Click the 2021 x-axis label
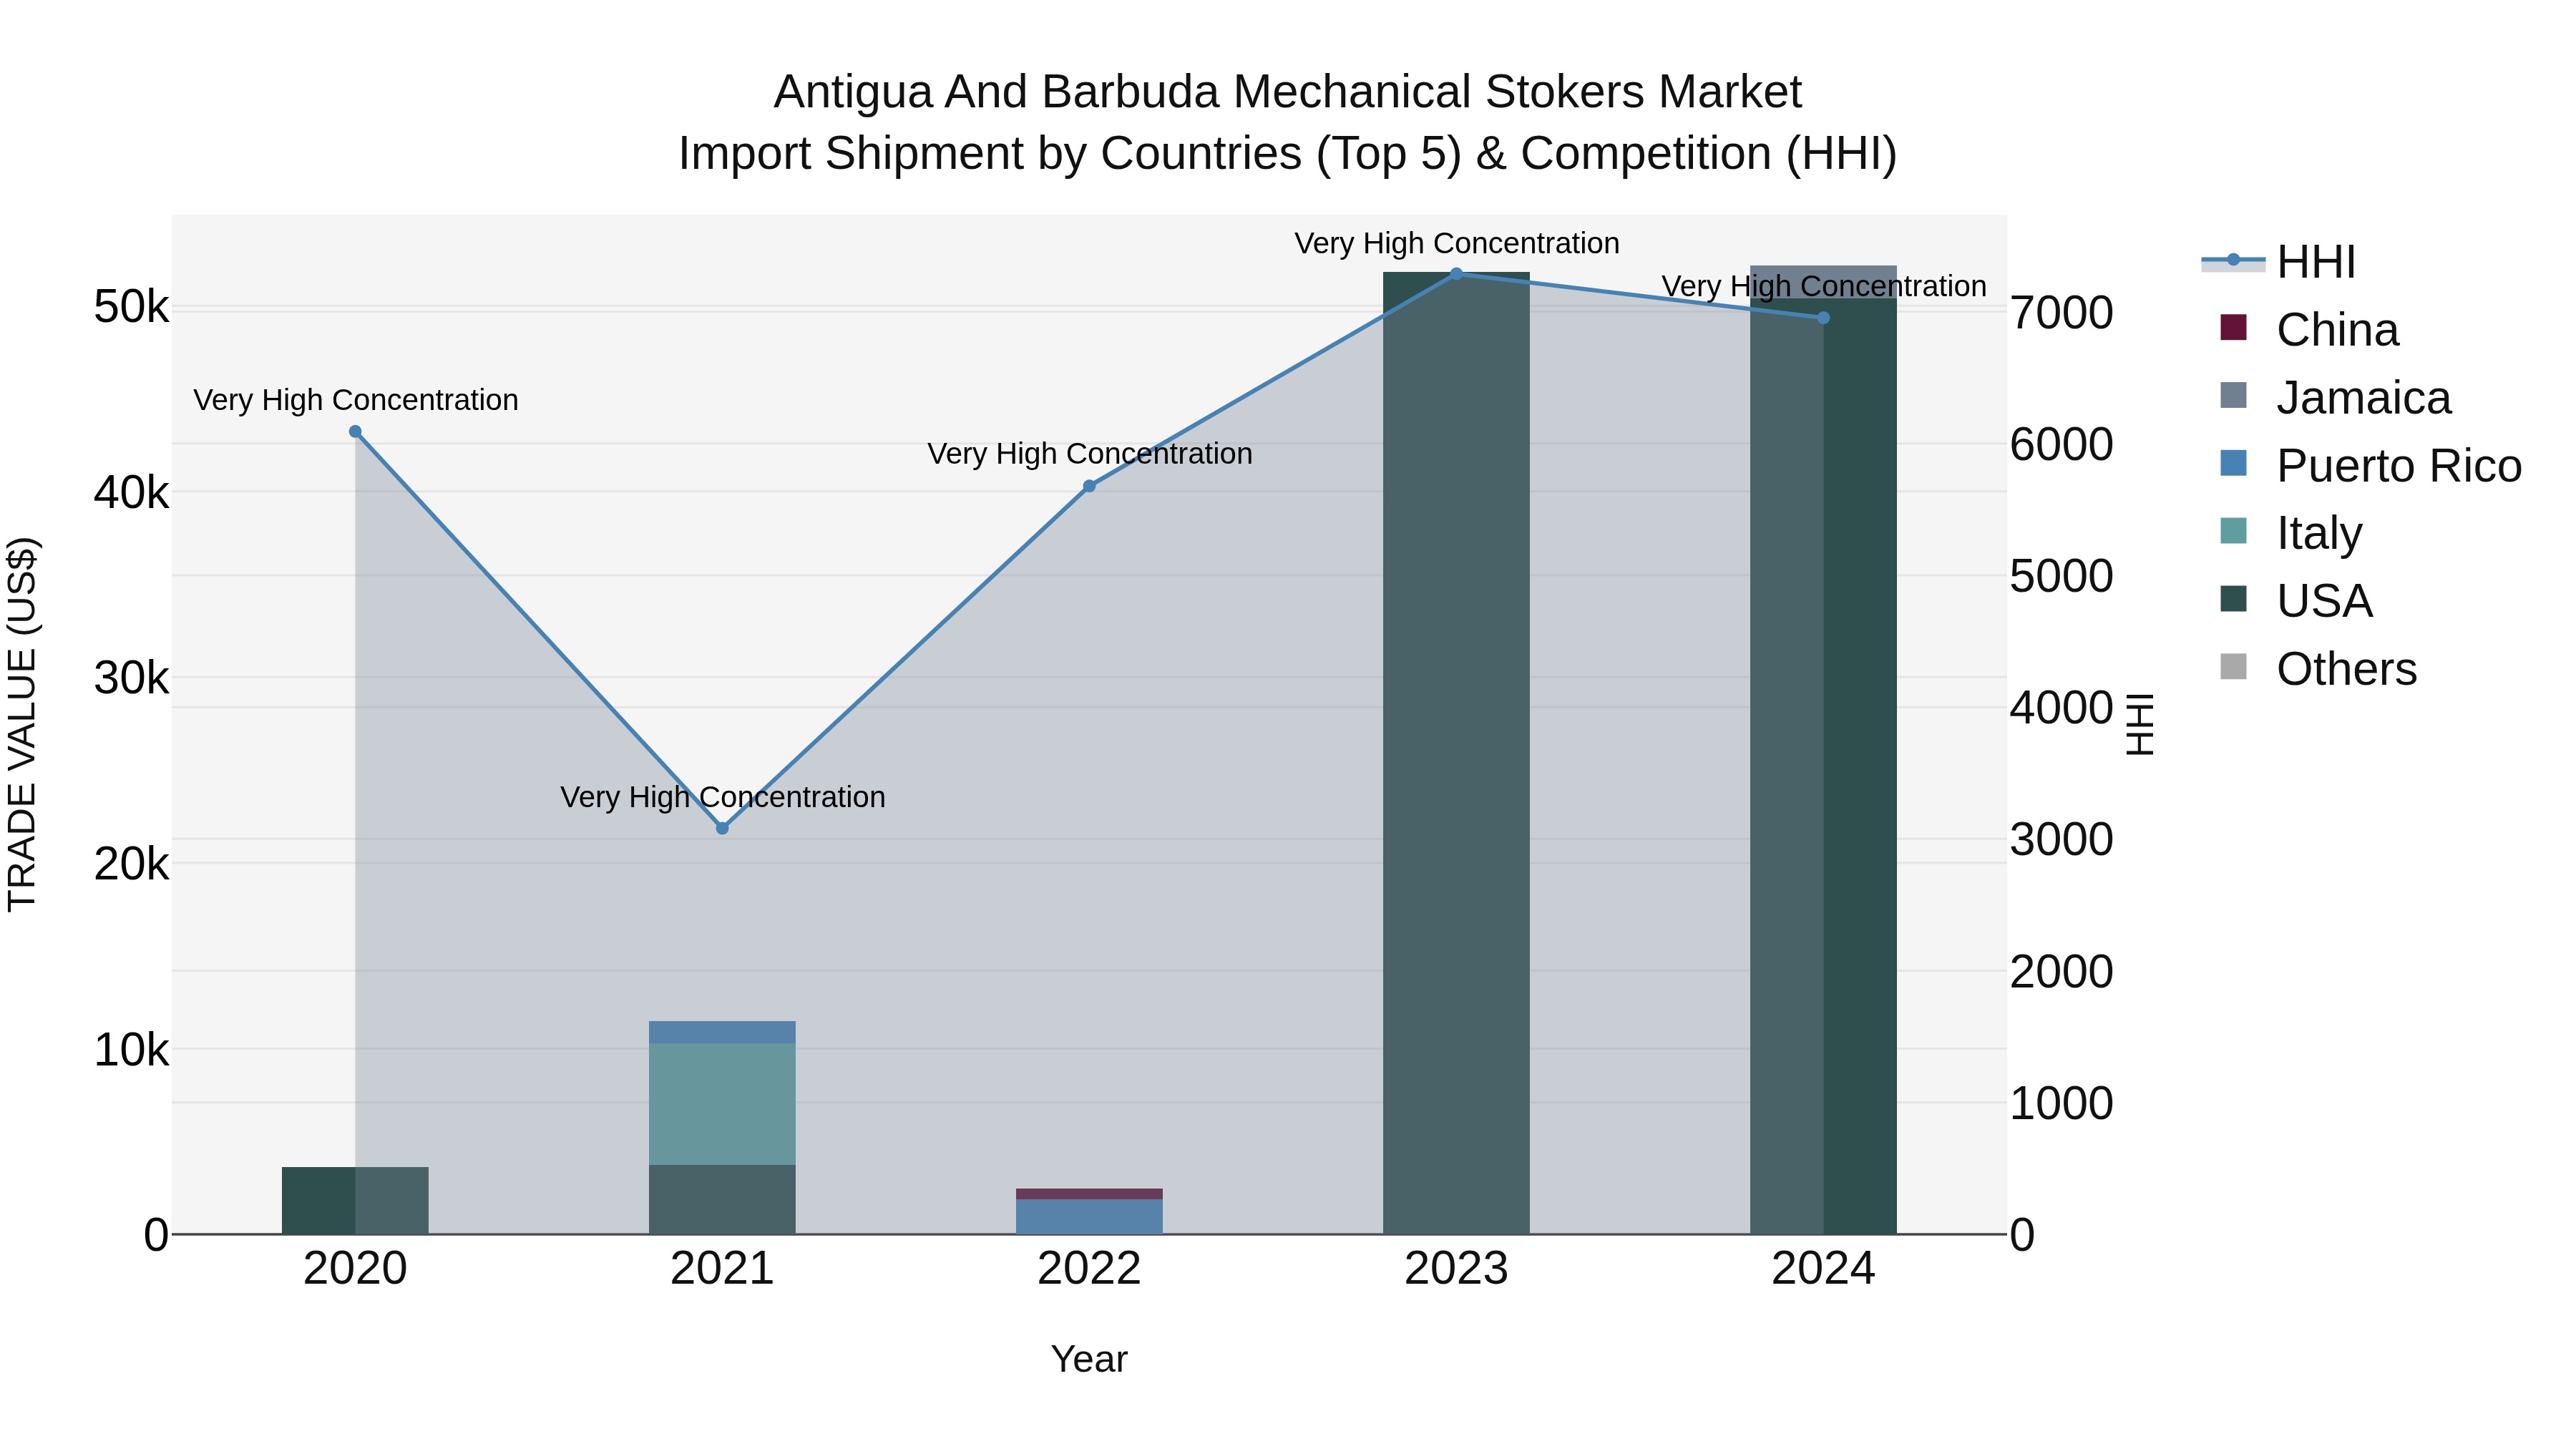Viewport: 2576px width, 1449px height. click(x=722, y=1269)
